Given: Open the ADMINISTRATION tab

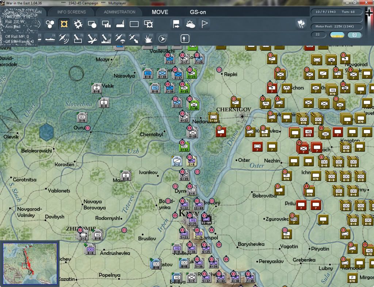Looking at the screenshot, I should pos(119,12).
